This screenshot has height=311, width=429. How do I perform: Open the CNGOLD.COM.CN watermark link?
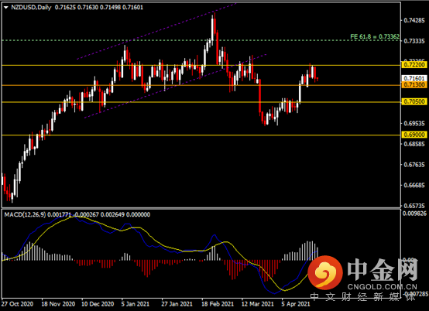point(382,287)
